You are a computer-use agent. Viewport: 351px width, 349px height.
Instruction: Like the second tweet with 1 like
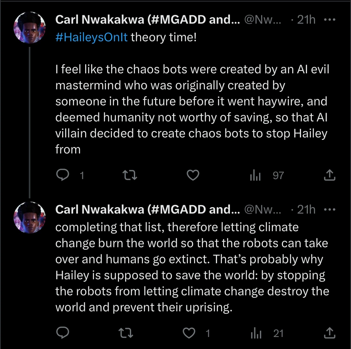(x=189, y=333)
